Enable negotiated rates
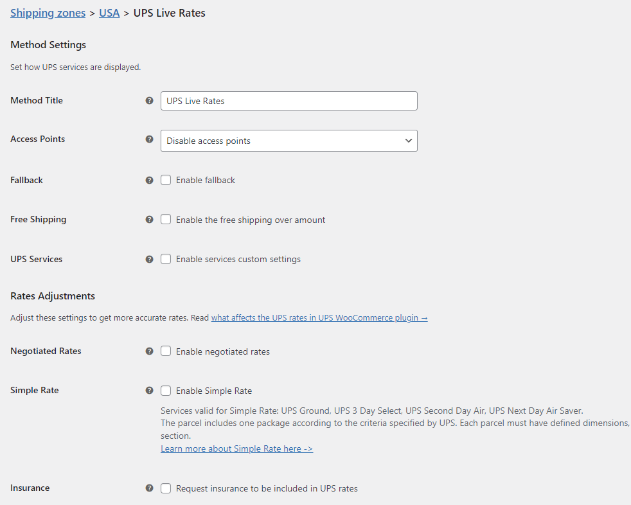 [166, 351]
